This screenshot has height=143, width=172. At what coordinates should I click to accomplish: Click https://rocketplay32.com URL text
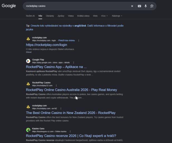click(42, 85)
